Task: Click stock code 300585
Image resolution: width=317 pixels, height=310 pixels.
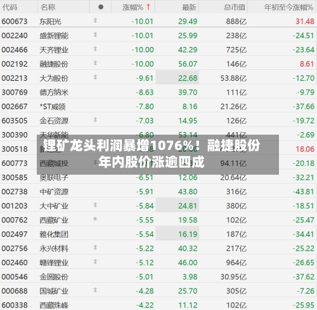Action: click(x=15, y=177)
